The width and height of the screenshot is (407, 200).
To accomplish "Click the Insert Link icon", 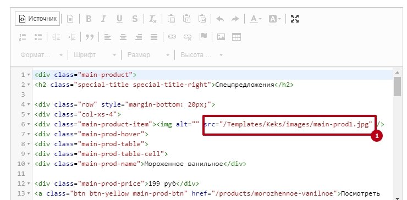I will point(172,37).
